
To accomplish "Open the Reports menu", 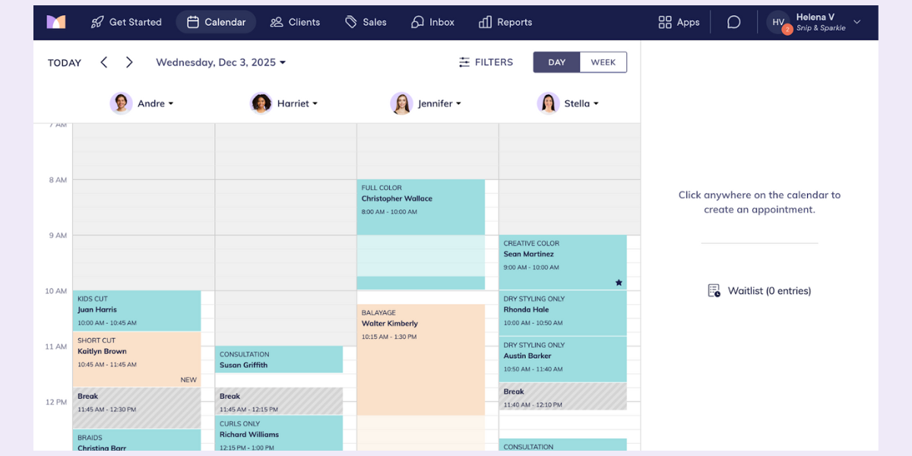I will tap(505, 21).
